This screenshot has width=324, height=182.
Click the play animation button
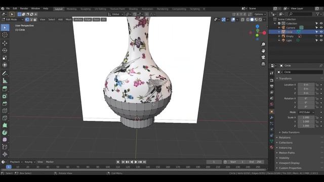tap(136, 162)
